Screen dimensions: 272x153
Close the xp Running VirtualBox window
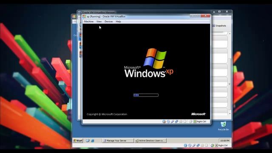205,16
